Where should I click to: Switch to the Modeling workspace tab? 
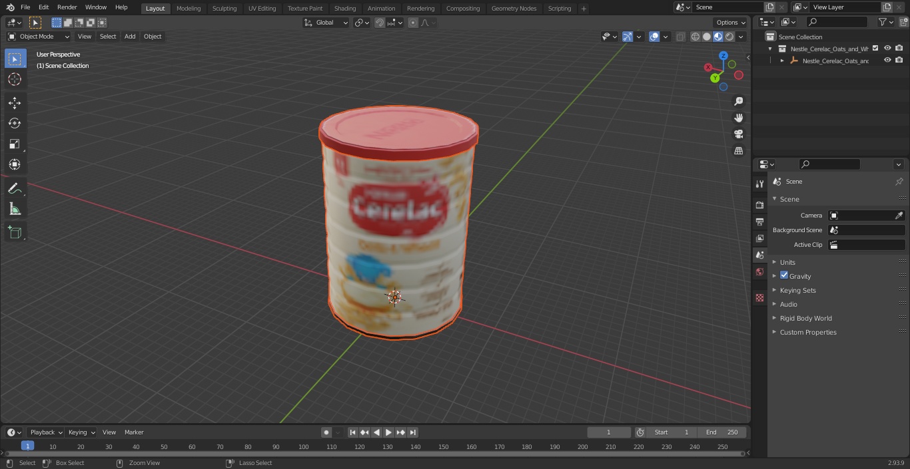[189, 9]
